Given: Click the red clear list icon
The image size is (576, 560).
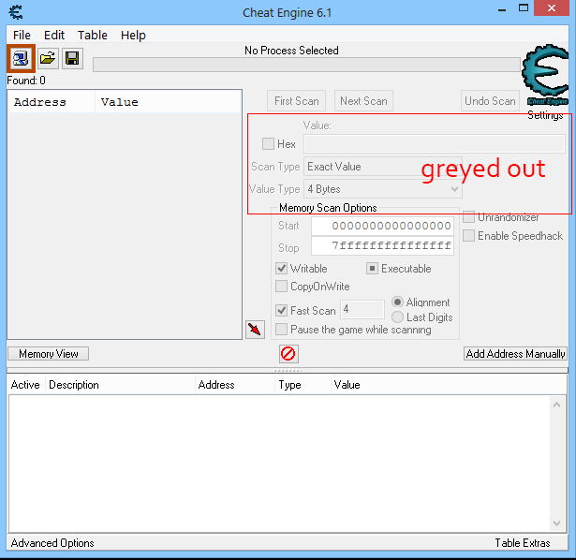Looking at the screenshot, I should coord(288,354).
